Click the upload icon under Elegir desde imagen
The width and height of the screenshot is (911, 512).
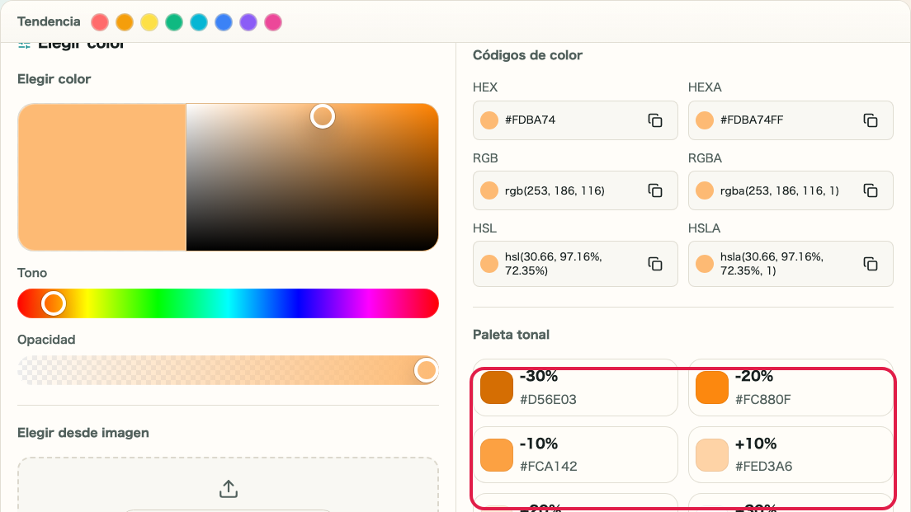pyautogui.click(x=229, y=489)
